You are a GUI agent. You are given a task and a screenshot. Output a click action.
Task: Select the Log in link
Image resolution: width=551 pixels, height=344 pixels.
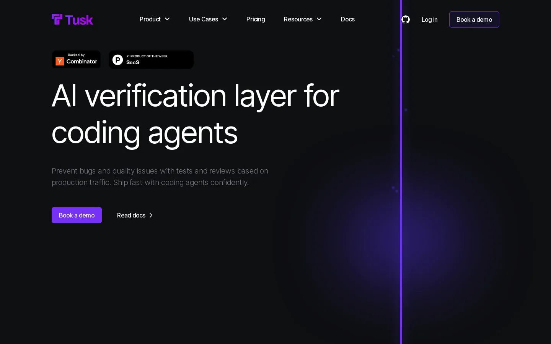pos(429,19)
